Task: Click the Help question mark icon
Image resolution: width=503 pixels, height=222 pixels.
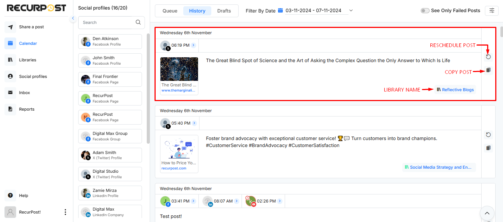Action: tap(10, 196)
